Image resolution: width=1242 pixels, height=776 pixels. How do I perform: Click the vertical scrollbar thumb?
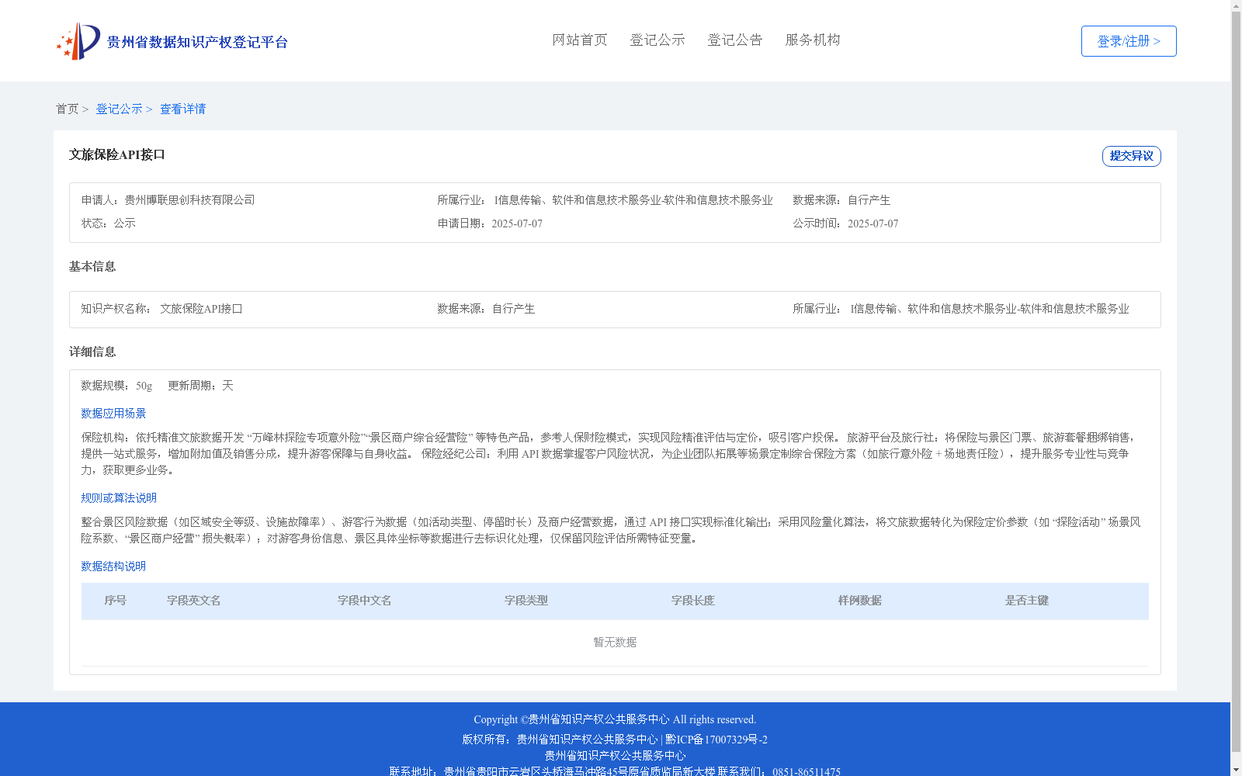tap(1236, 382)
